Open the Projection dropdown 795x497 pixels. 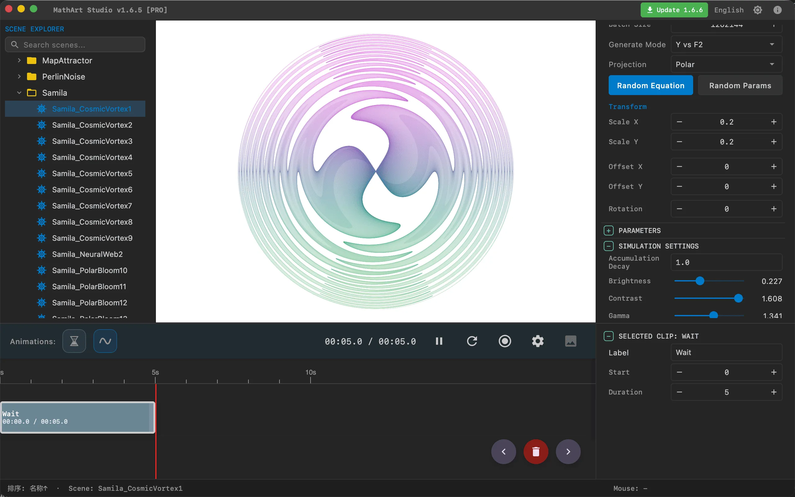726,64
